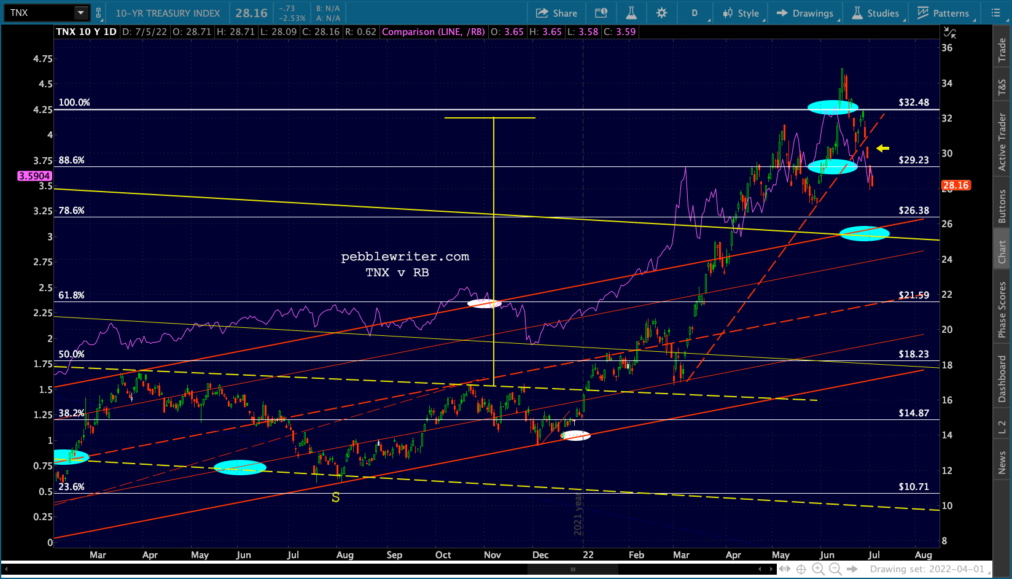Click the 61.8% Fibonacci level label
The image size is (1012, 579).
pyautogui.click(x=71, y=295)
